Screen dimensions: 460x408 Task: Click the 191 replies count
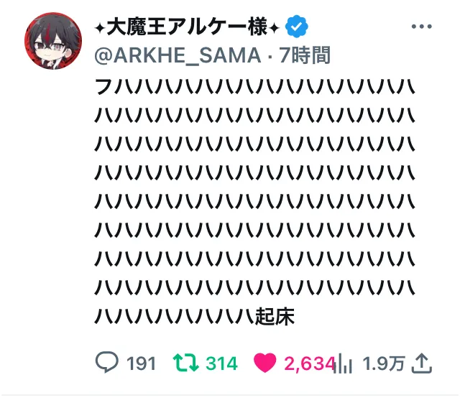click(x=141, y=363)
